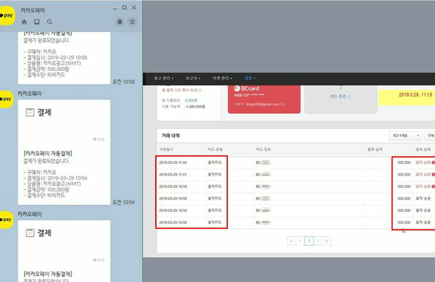Click the pay avatar in the chat header
Screen dimensions: 435x282
click(x=7, y=15)
